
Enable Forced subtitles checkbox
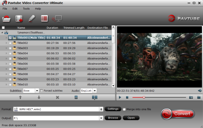(x=42, y=91)
